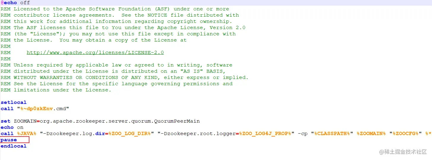This screenshot has height=160, width=432.
Task: Click the %ZOO_LOG4J_PROP% variable
Action: [x=265, y=134]
